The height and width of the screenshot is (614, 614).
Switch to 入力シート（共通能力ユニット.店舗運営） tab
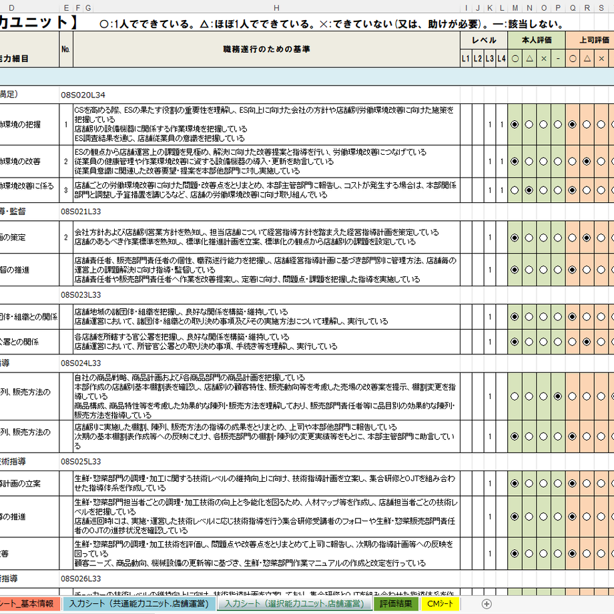[x=139, y=604]
